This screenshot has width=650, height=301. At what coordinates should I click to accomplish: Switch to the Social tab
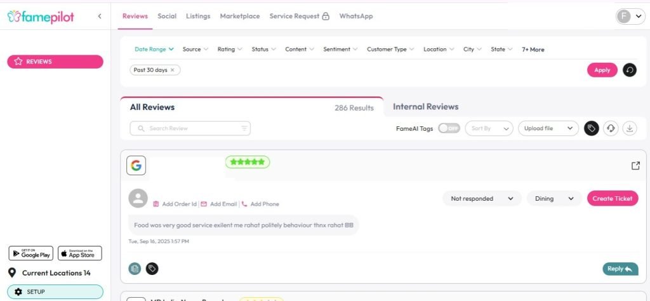[167, 16]
